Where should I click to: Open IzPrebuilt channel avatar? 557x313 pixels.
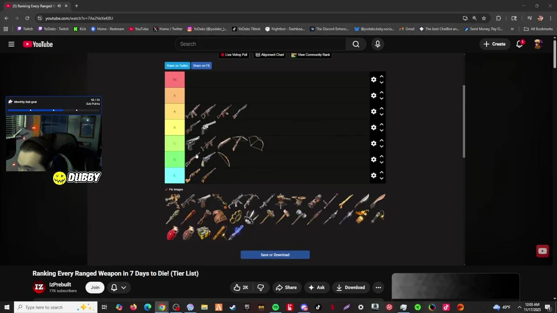point(39,287)
